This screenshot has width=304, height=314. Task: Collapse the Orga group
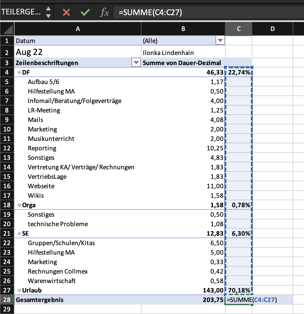[19, 205]
